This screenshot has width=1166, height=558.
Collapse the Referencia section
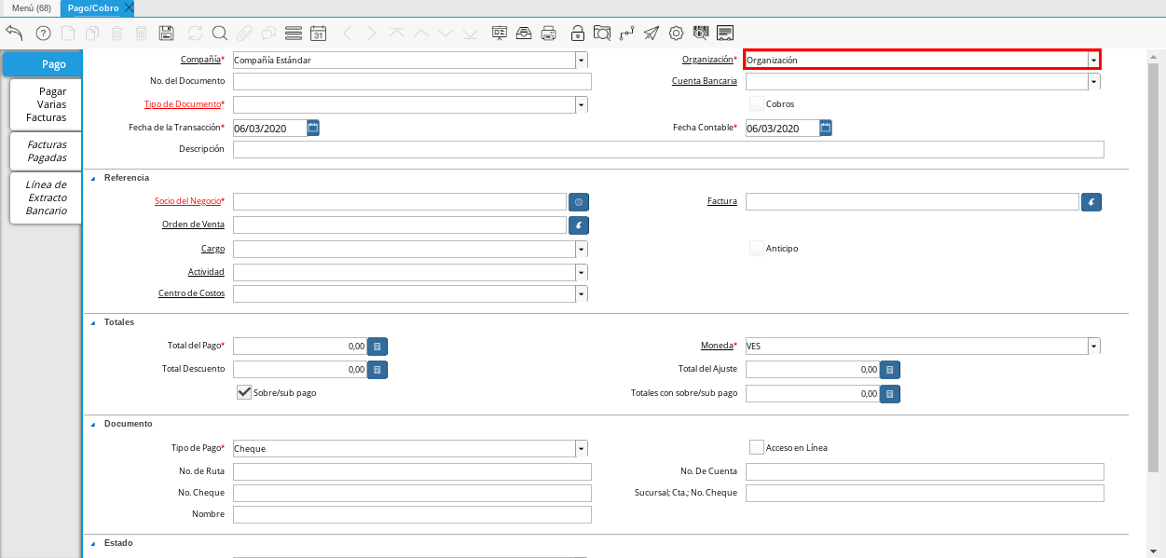coord(92,178)
